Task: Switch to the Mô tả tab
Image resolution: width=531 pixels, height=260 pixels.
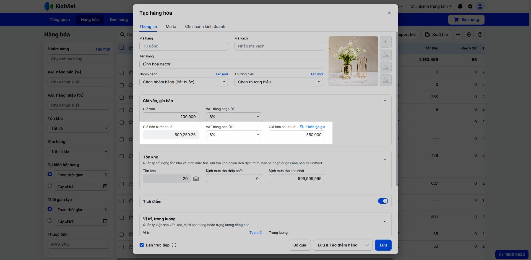Action: (x=171, y=26)
